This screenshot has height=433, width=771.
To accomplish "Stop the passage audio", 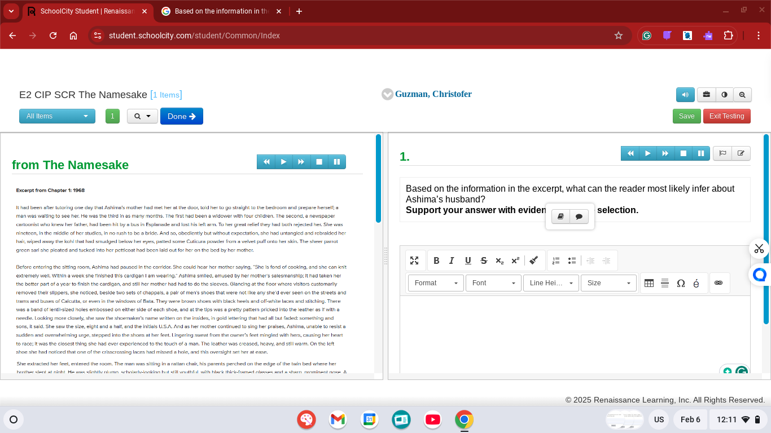I will (x=319, y=162).
